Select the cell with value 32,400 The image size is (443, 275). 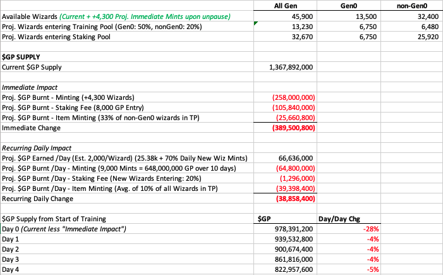tap(412, 16)
